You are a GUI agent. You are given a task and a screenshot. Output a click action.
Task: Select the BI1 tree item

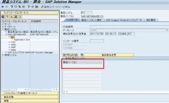point(13,37)
